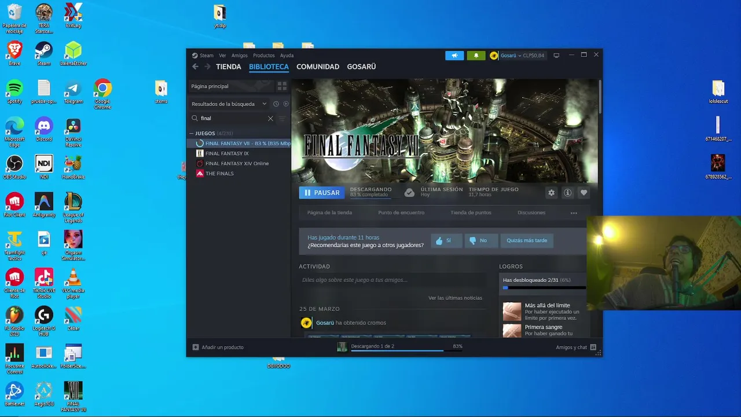Click the forward navigation arrow in Steam
Image resolution: width=741 pixels, height=417 pixels.
[x=207, y=67]
